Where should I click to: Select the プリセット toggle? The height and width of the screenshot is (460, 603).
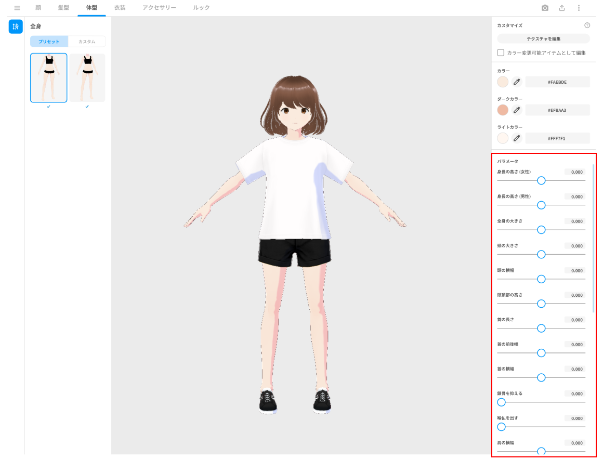(49, 42)
